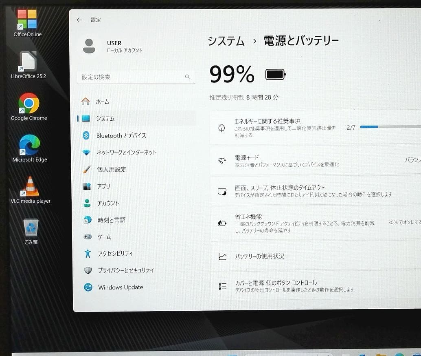Click the battery icon next to 99%
The width and height of the screenshot is (421, 356).
pyautogui.click(x=274, y=74)
